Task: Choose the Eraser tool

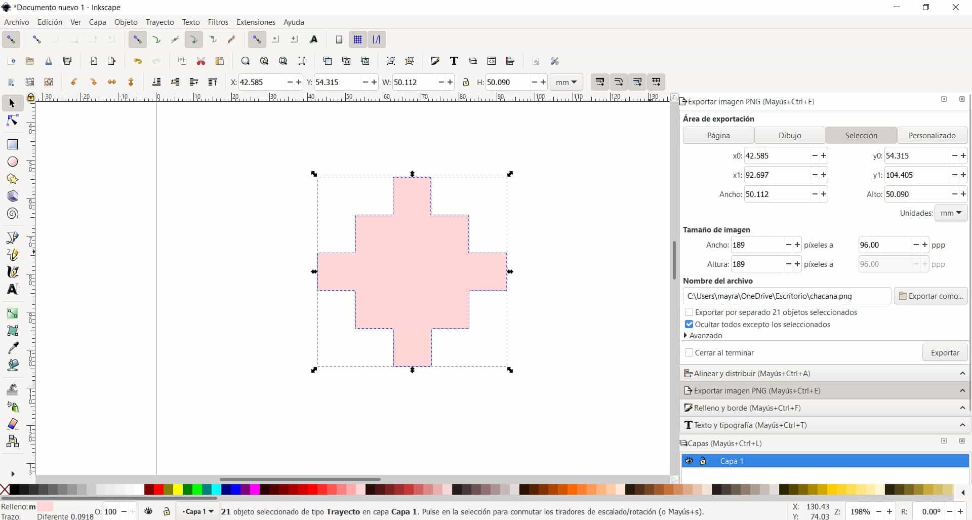Action: point(12,423)
